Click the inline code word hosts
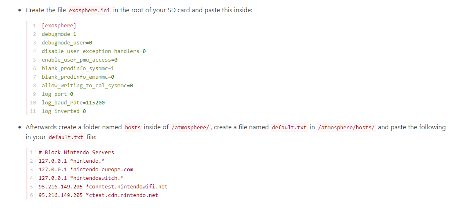 [x=133, y=127]
